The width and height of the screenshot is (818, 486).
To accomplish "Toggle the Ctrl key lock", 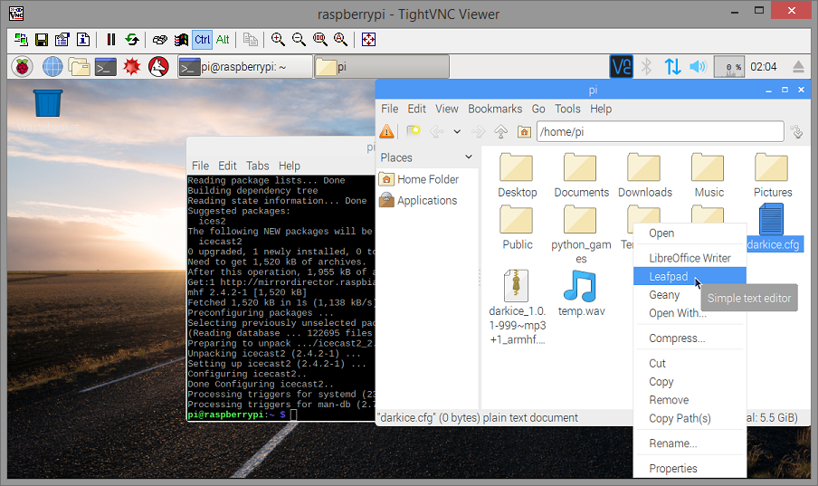I will (202, 40).
